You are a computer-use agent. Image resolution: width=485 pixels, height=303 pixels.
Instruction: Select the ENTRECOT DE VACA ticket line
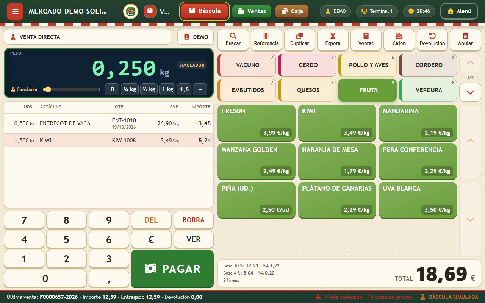[109, 123]
